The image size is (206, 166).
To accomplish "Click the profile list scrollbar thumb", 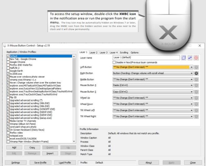I will (x=74, y=83).
